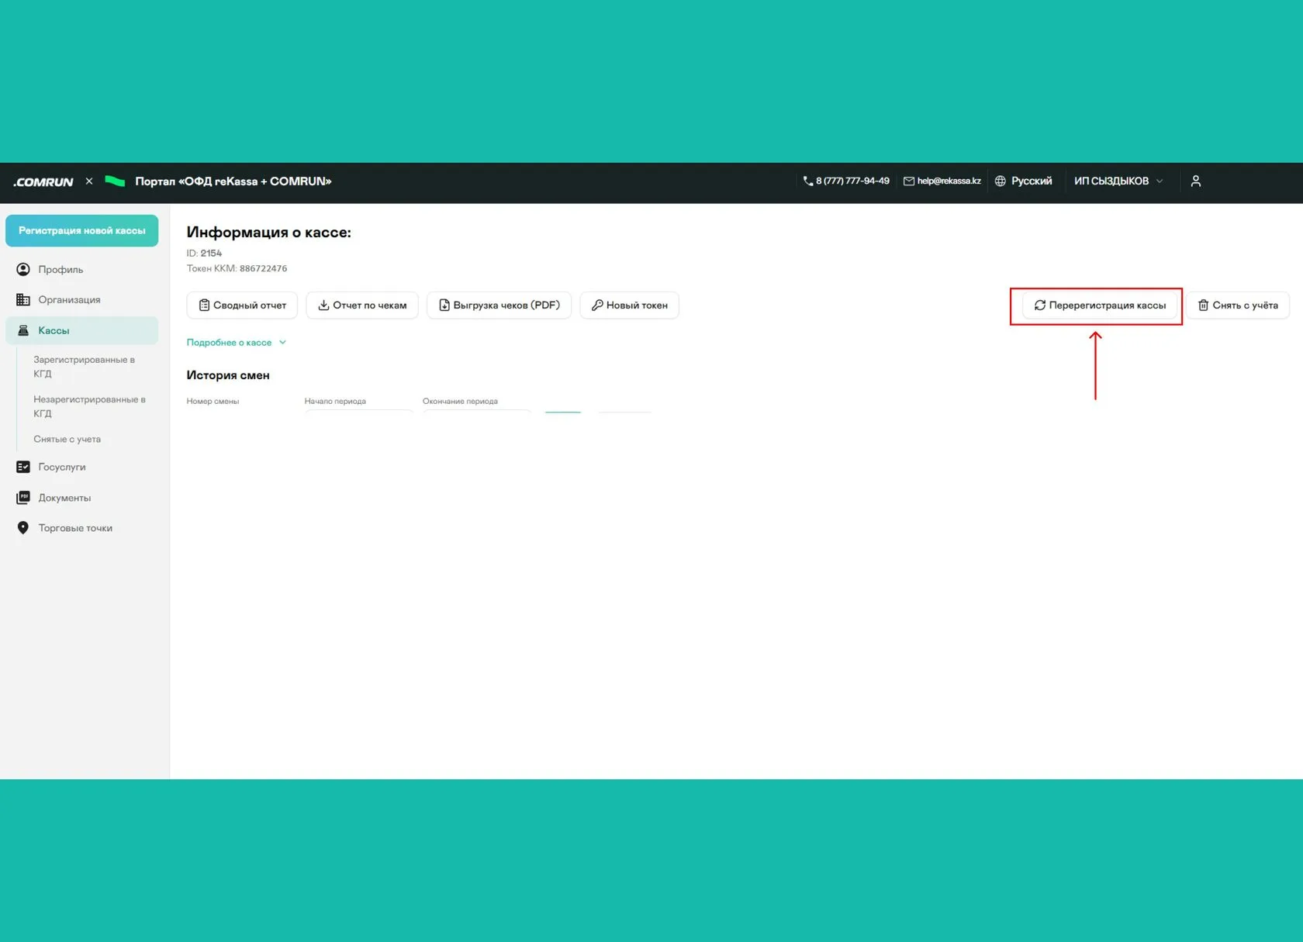Click Перерегистрация кассы button
The width and height of the screenshot is (1303, 942).
pyautogui.click(x=1100, y=305)
